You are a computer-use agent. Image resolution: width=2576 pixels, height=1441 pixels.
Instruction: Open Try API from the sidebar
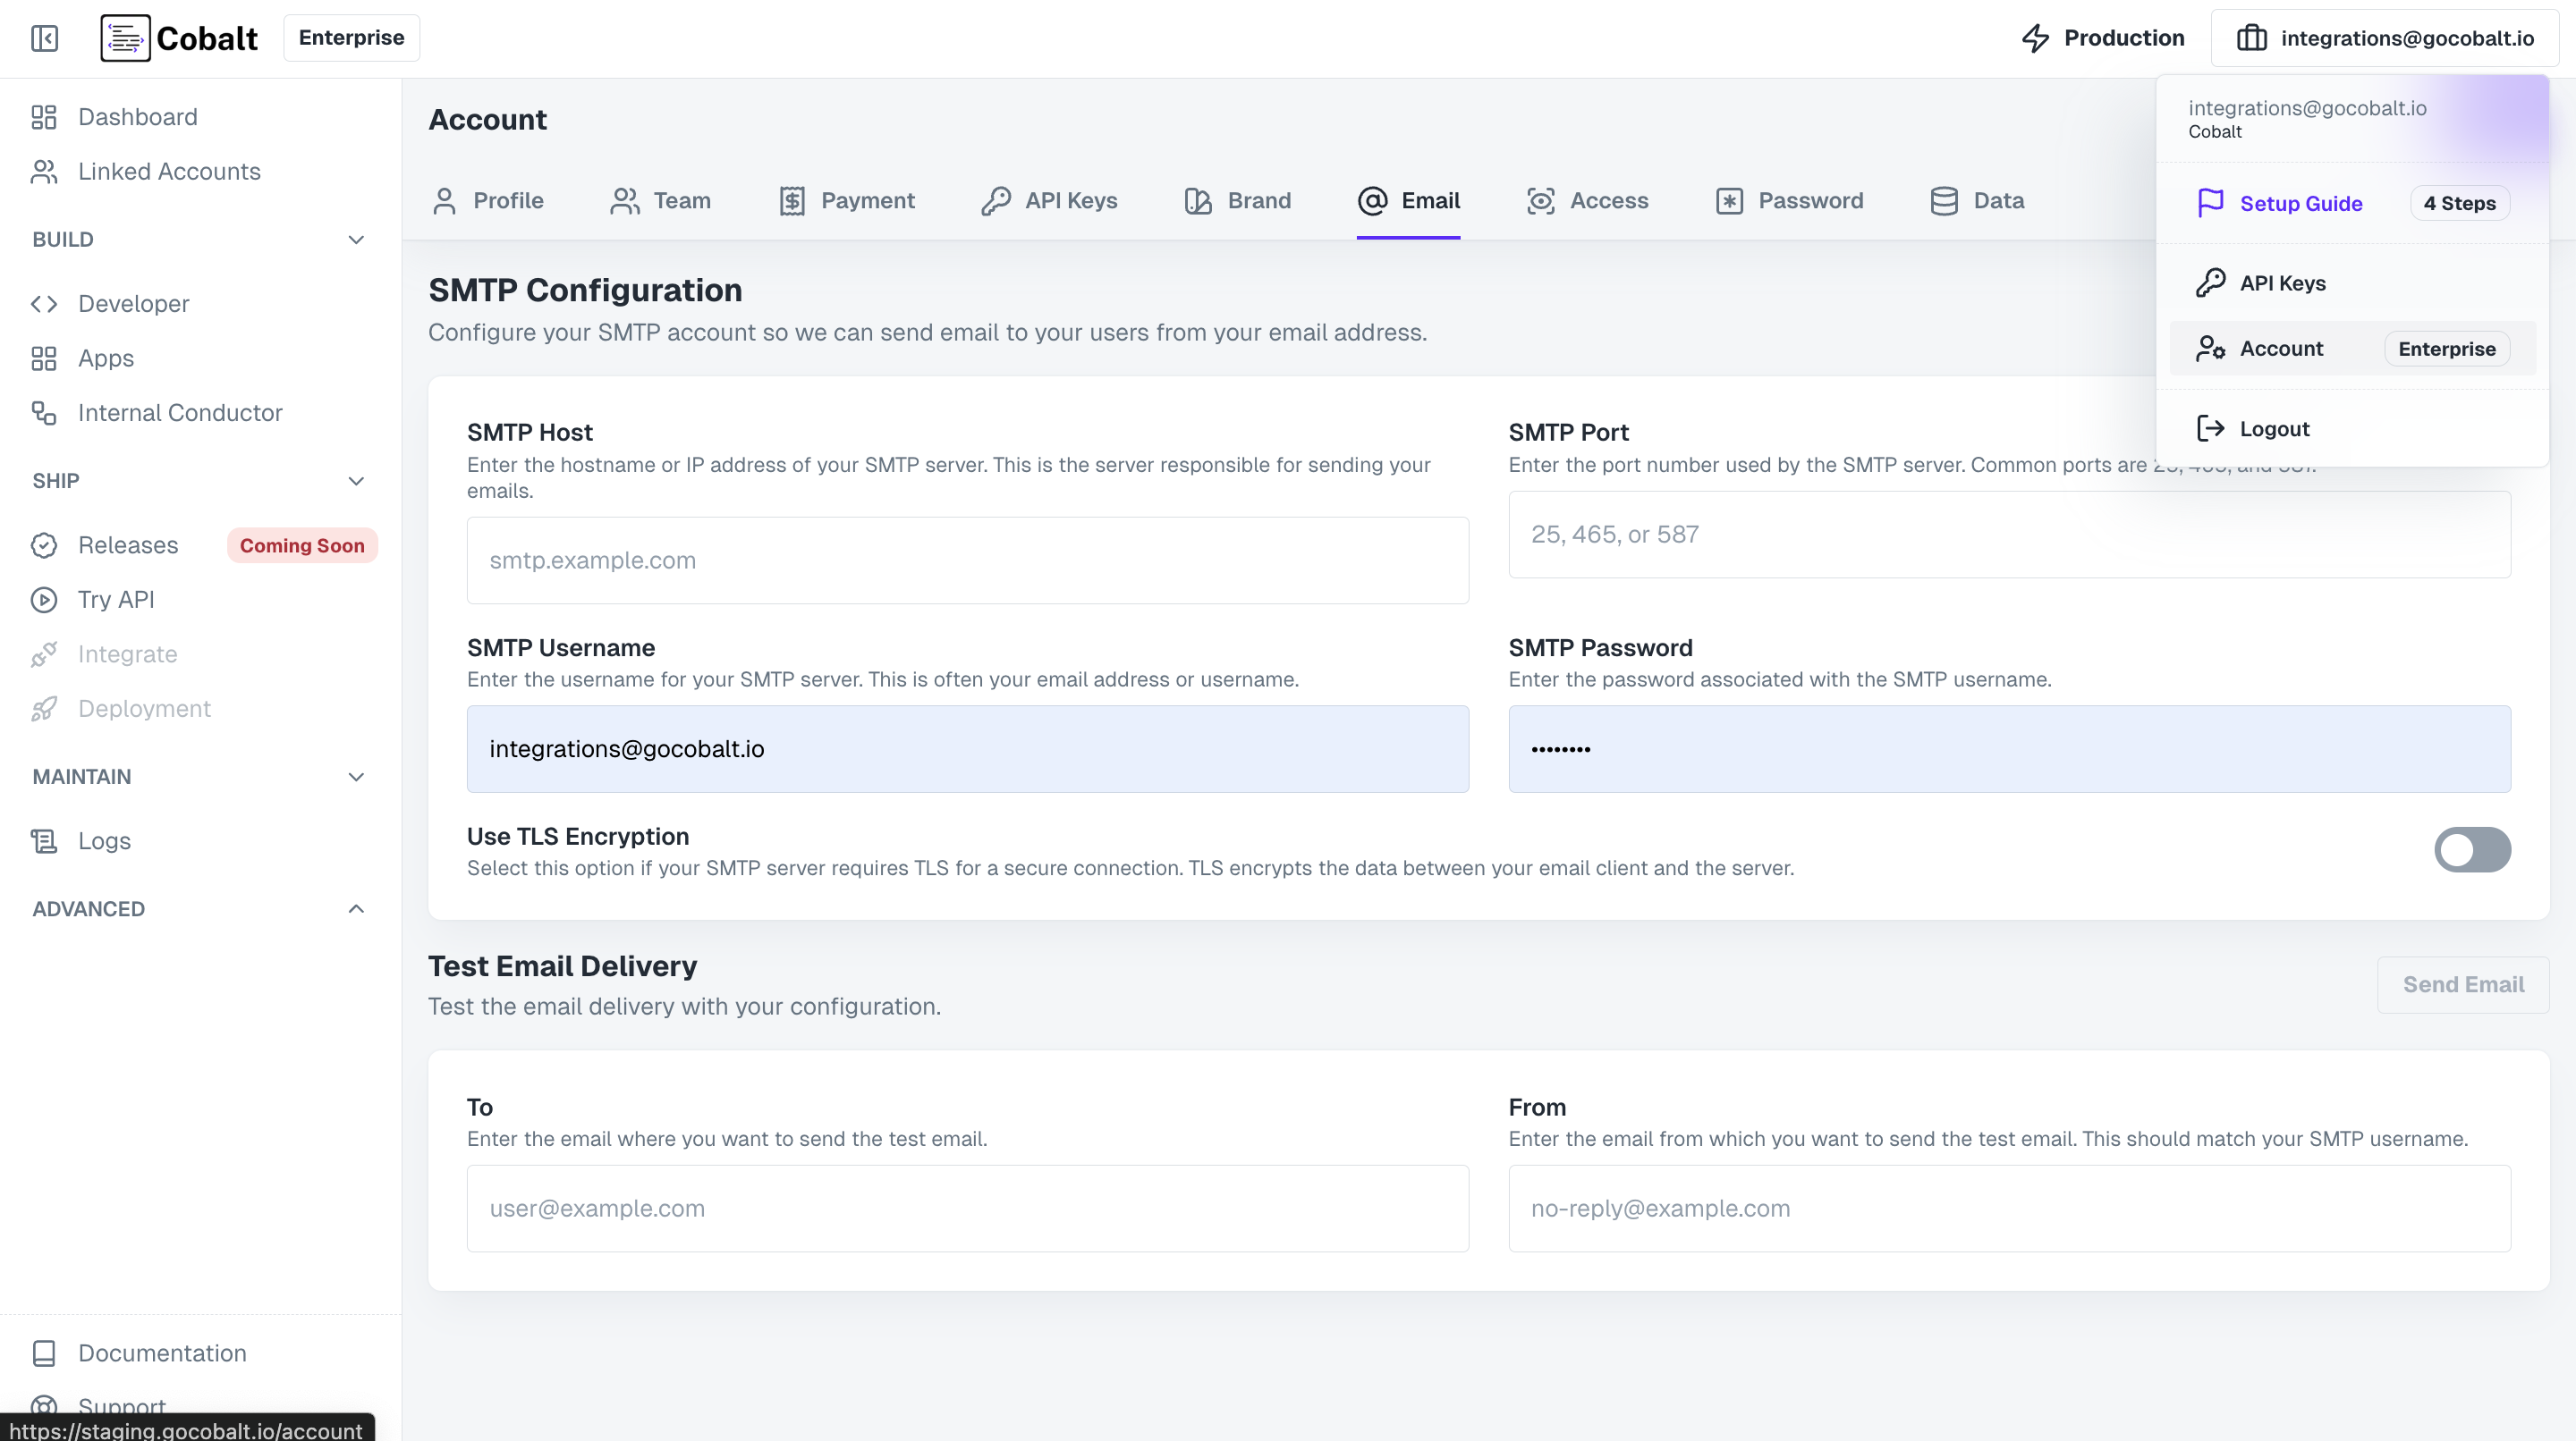pyautogui.click(x=115, y=600)
